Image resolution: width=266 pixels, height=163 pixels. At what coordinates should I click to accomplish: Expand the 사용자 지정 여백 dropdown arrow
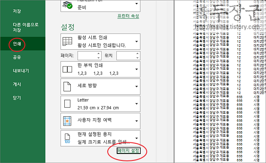tap(136, 121)
